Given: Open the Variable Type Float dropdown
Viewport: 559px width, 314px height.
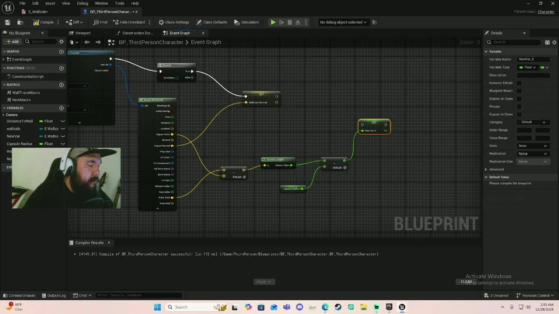Looking at the screenshot, I should (528, 67).
